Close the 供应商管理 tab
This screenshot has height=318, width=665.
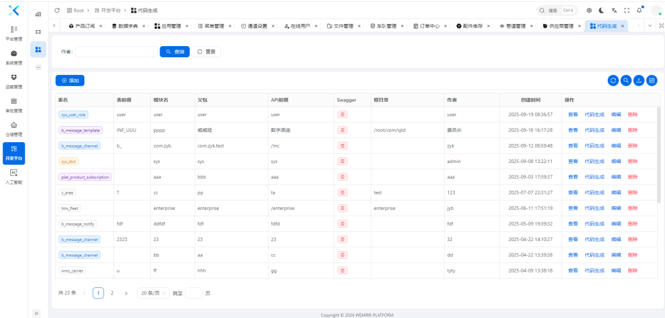click(x=579, y=26)
